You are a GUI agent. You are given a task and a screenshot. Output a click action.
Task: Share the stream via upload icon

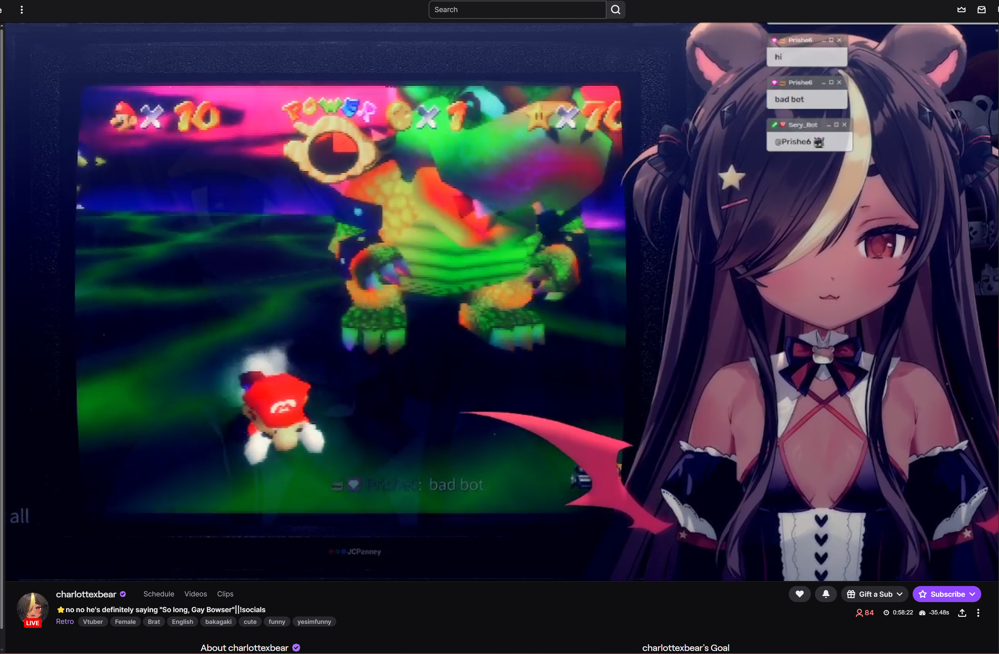coord(962,613)
